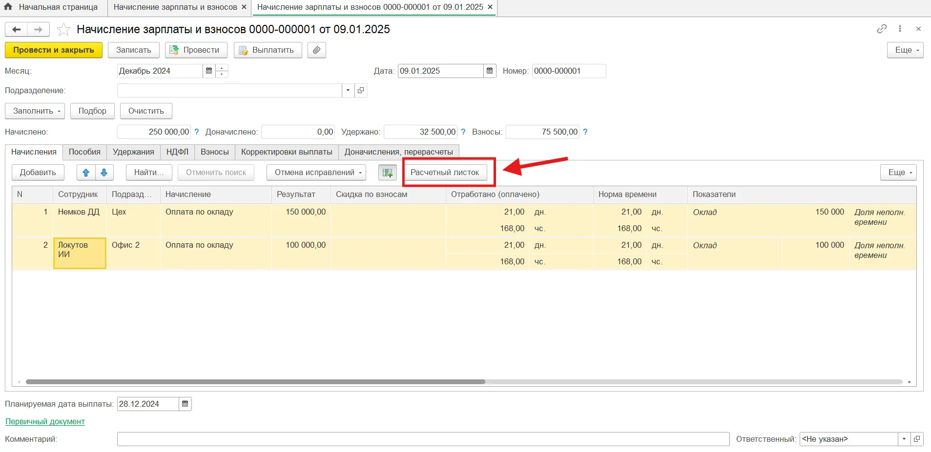Copy link to document icon
This screenshot has height=452, width=931.
click(x=881, y=29)
